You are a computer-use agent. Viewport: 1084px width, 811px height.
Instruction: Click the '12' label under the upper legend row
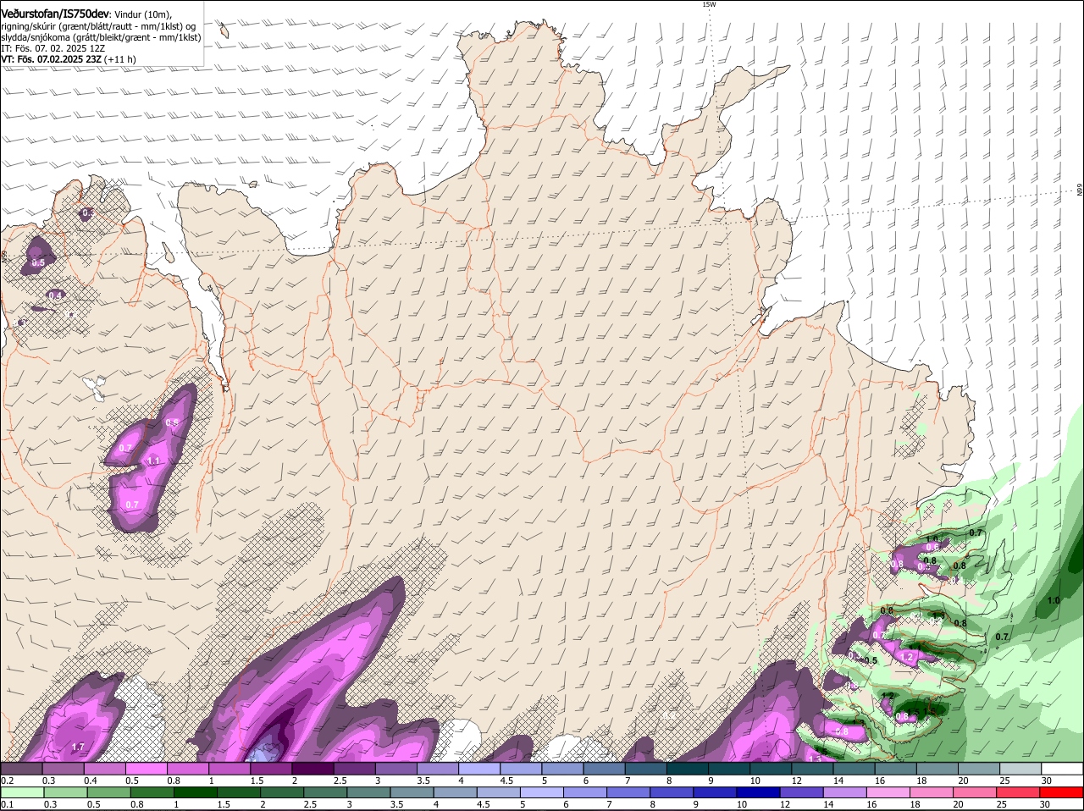click(796, 780)
